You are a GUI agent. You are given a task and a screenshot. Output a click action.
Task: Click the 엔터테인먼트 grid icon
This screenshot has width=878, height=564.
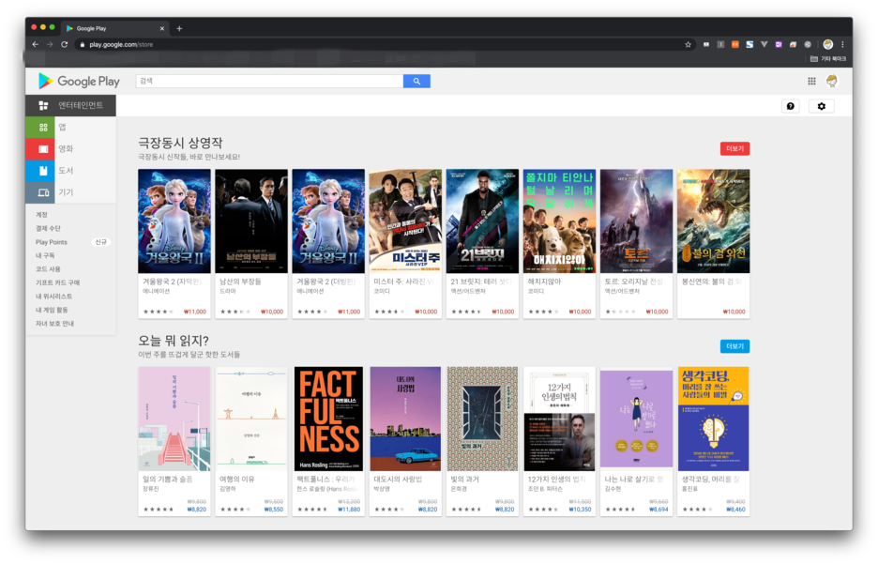pos(43,105)
